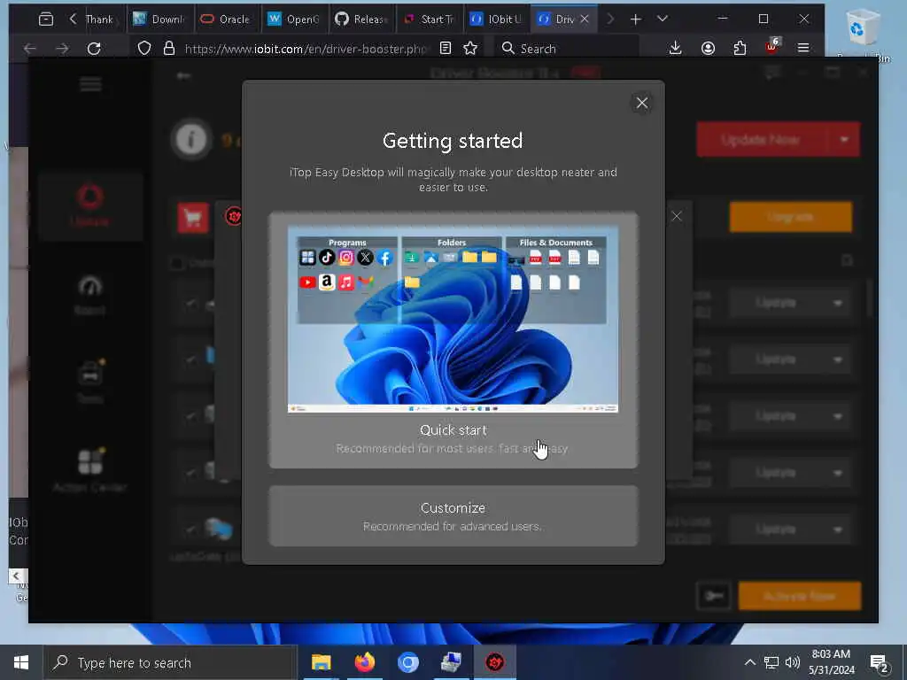
Task: Open a new browser tab
Action: pyautogui.click(x=636, y=19)
